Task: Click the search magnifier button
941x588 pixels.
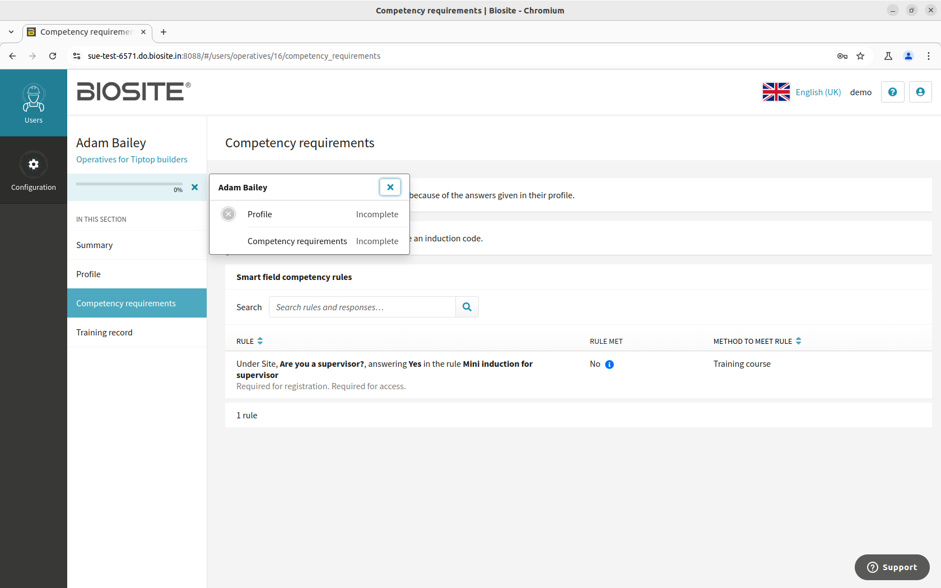Action: [x=467, y=307]
